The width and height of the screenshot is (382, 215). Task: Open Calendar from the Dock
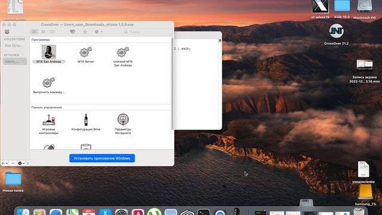coord(89,212)
